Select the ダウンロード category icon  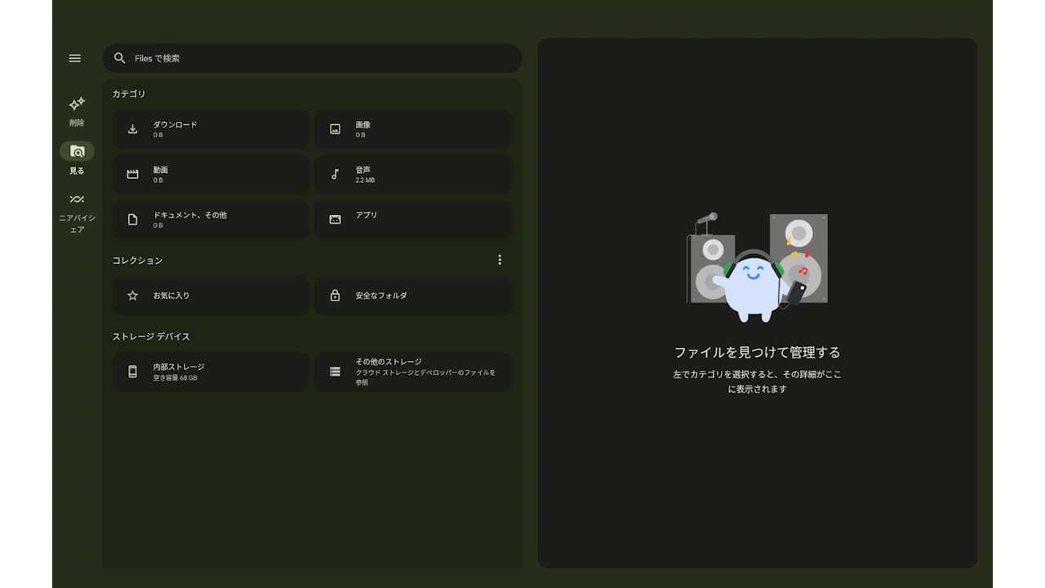132,129
